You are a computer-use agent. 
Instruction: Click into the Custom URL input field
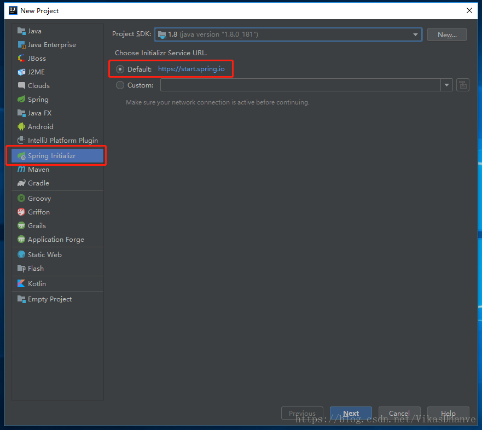300,85
